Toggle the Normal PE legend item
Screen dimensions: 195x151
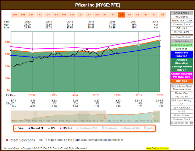[36, 128]
